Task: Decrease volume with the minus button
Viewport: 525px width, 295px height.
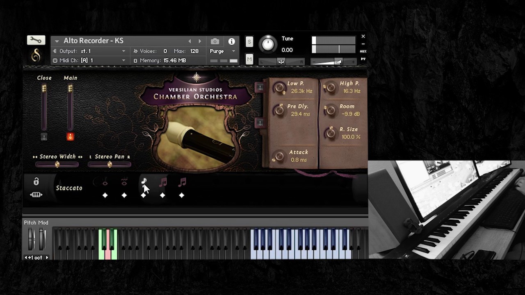Action: [314, 62]
